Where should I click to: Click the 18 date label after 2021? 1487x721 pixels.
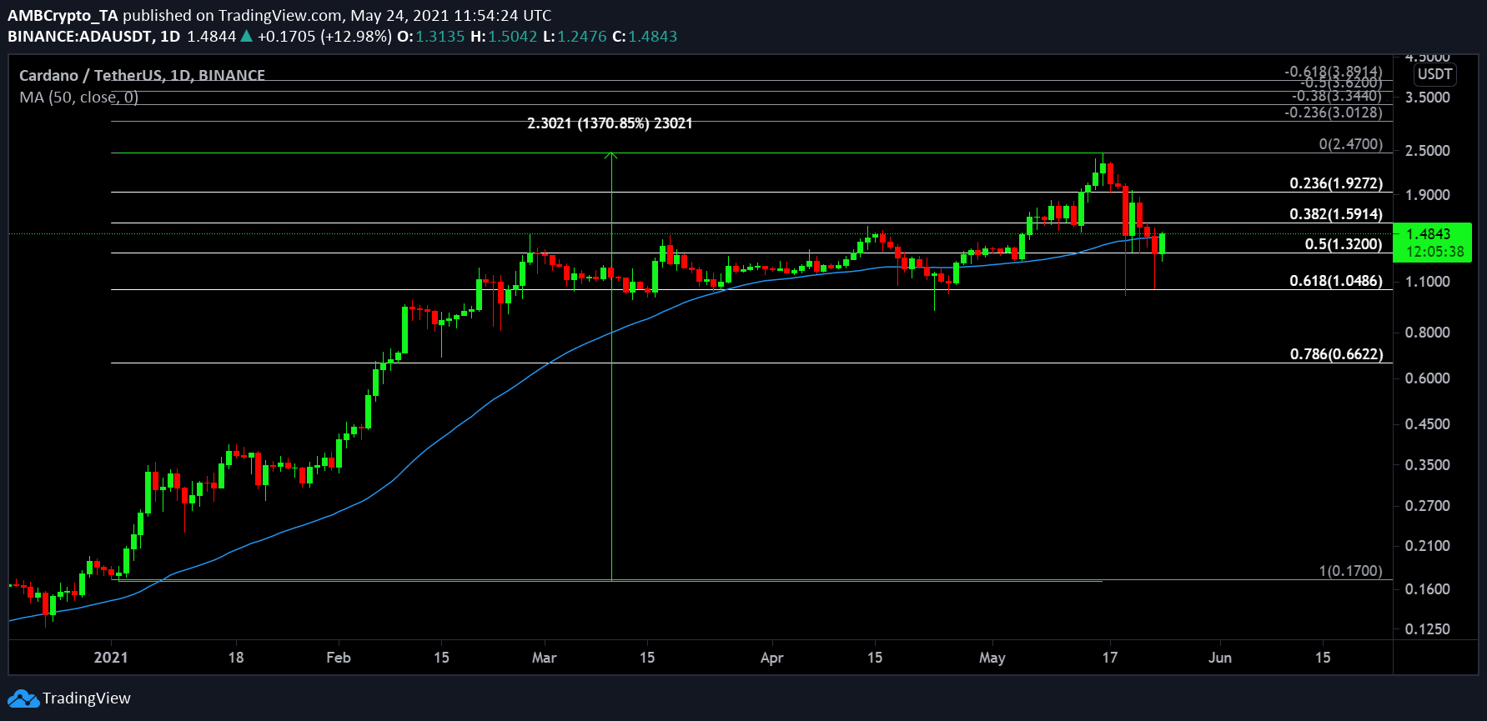point(236,658)
